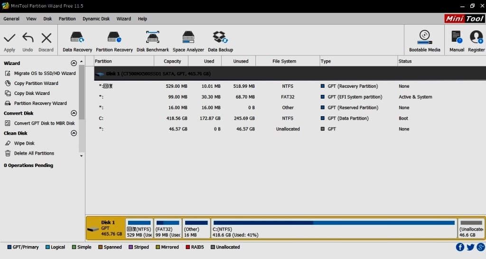Open Bootable Media builder
The image size is (486, 259).
tap(425, 38)
